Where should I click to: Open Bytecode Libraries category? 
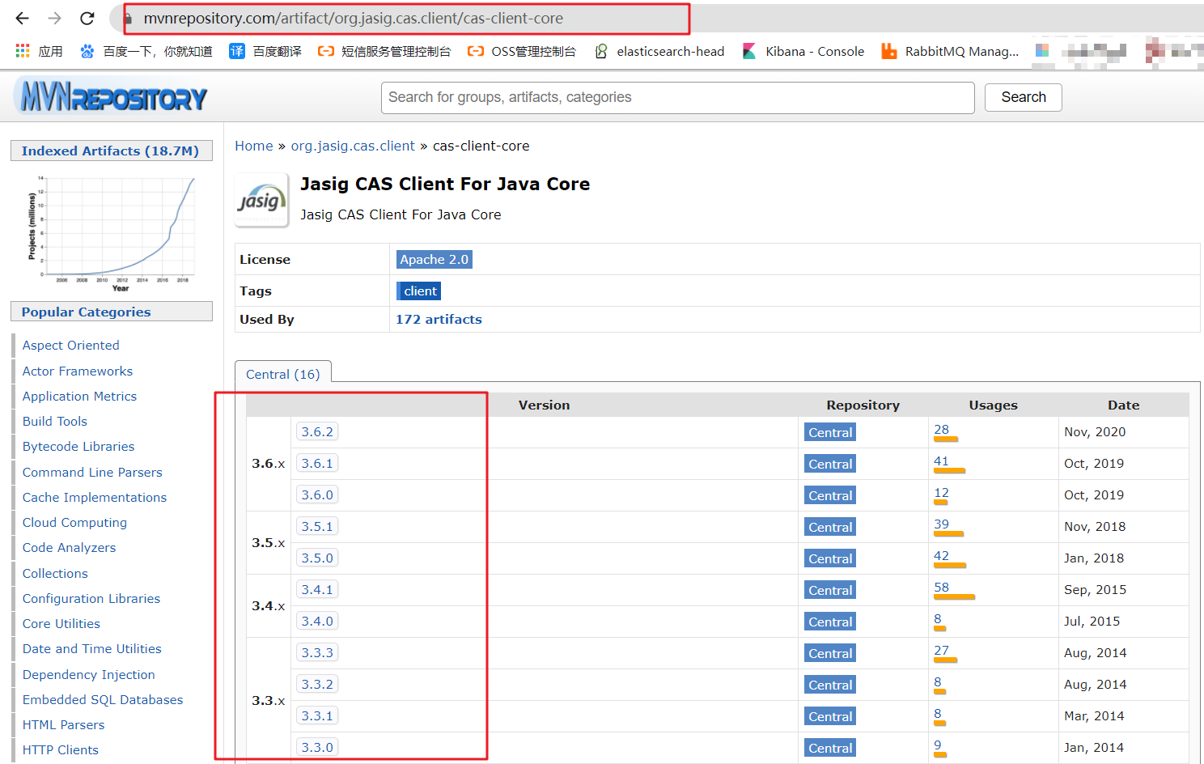(x=78, y=446)
